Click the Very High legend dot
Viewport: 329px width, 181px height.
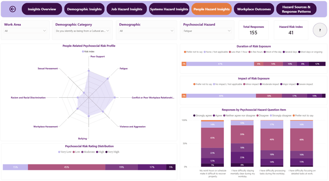pos(107,152)
